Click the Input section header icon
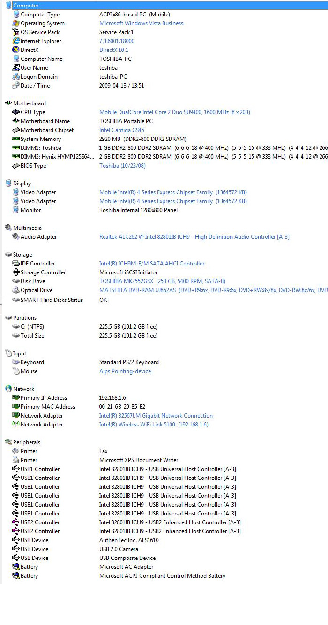Viewport: 328px width, 625px height. pyautogui.click(x=8, y=353)
